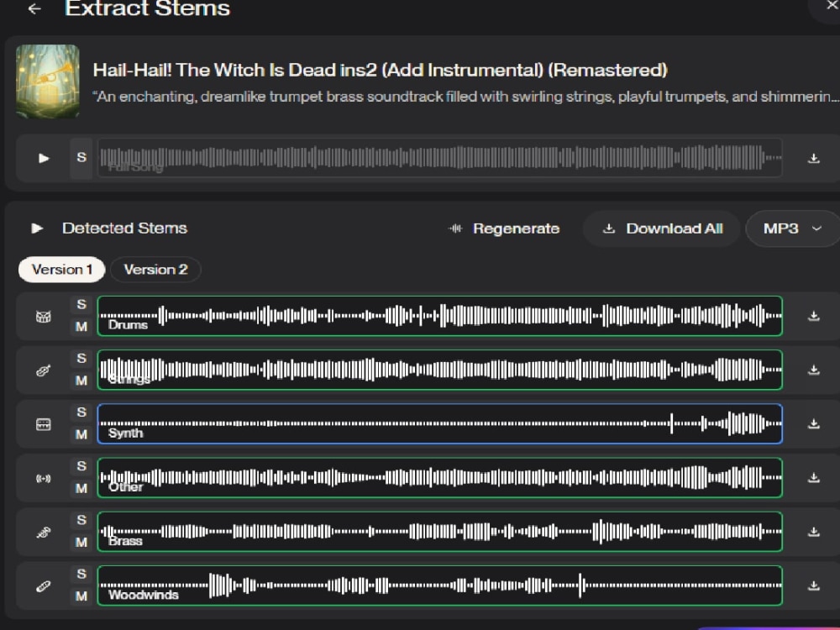Solo the Synth stem
Screen dimensions: 840x630
click(81, 412)
